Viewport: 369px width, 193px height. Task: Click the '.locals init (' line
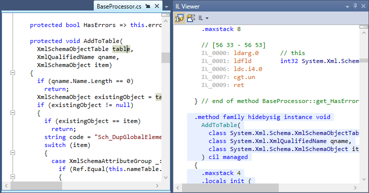coord(226,180)
